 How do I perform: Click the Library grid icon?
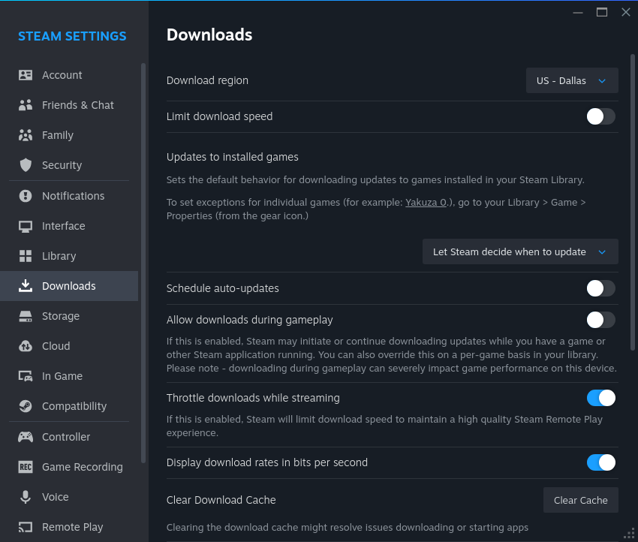(x=26, y=256)
